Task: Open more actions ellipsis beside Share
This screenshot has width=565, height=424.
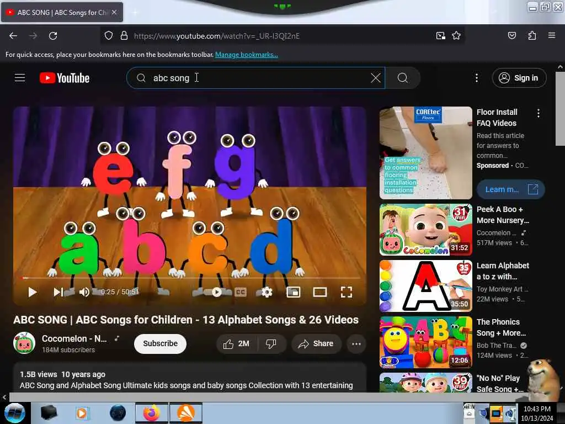Action: pos(356,344)
